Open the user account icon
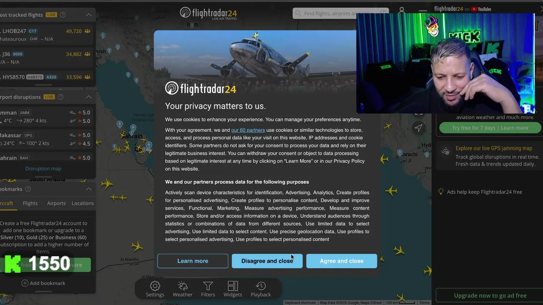The height and width of the screenshot is (305, 543). pyautogui.click(x=402, y=11)
